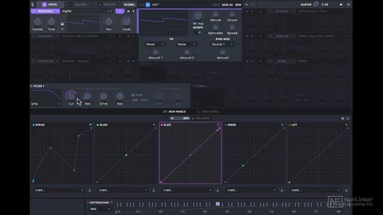The height and width of the screenshot is (215, 383).
Task: Click the FM Amount 2 knob
Action: coord(187,52)
